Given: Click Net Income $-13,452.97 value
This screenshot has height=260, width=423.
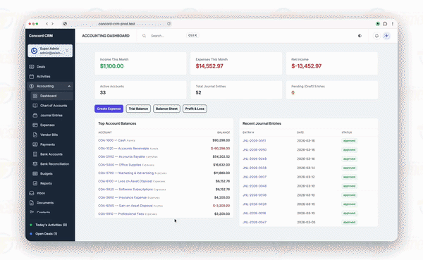Looking at the screenshot, I should click(307, 66).
